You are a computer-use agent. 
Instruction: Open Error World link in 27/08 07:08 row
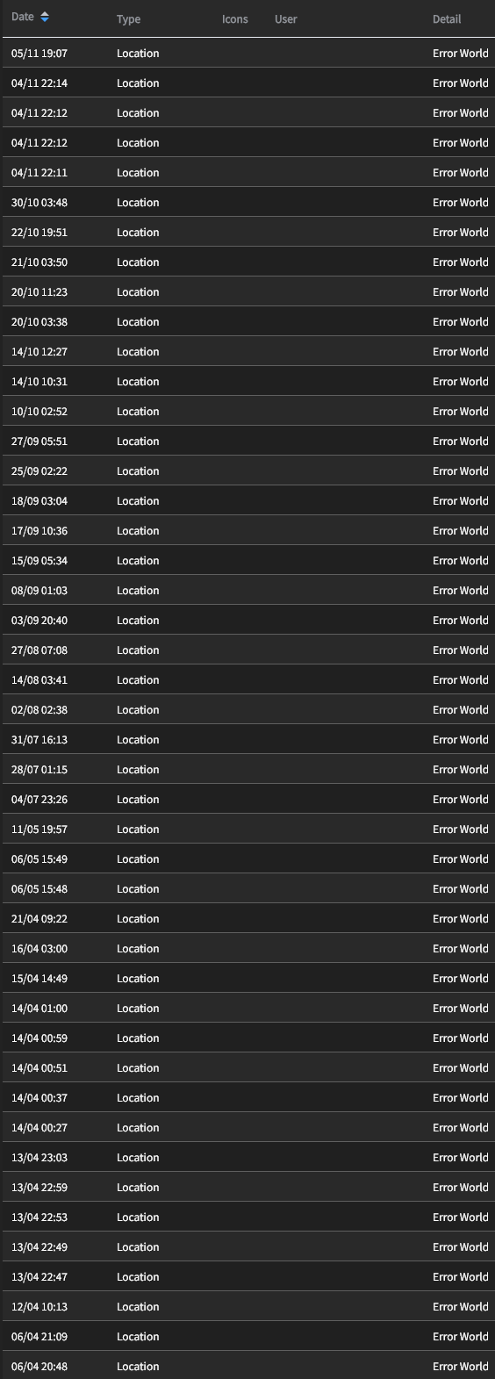(461, 650)
